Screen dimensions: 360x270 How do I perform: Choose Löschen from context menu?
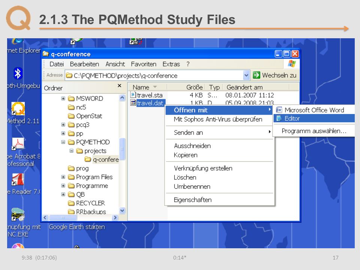coord(219,177)
